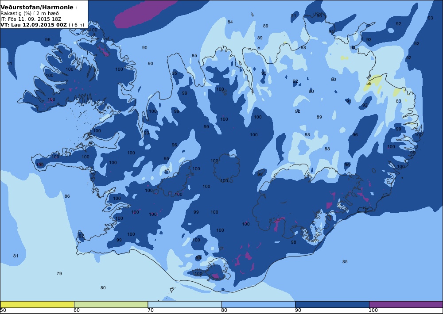Click the medium blue 80–90 legend segment
443x314 pixels.
259,304
